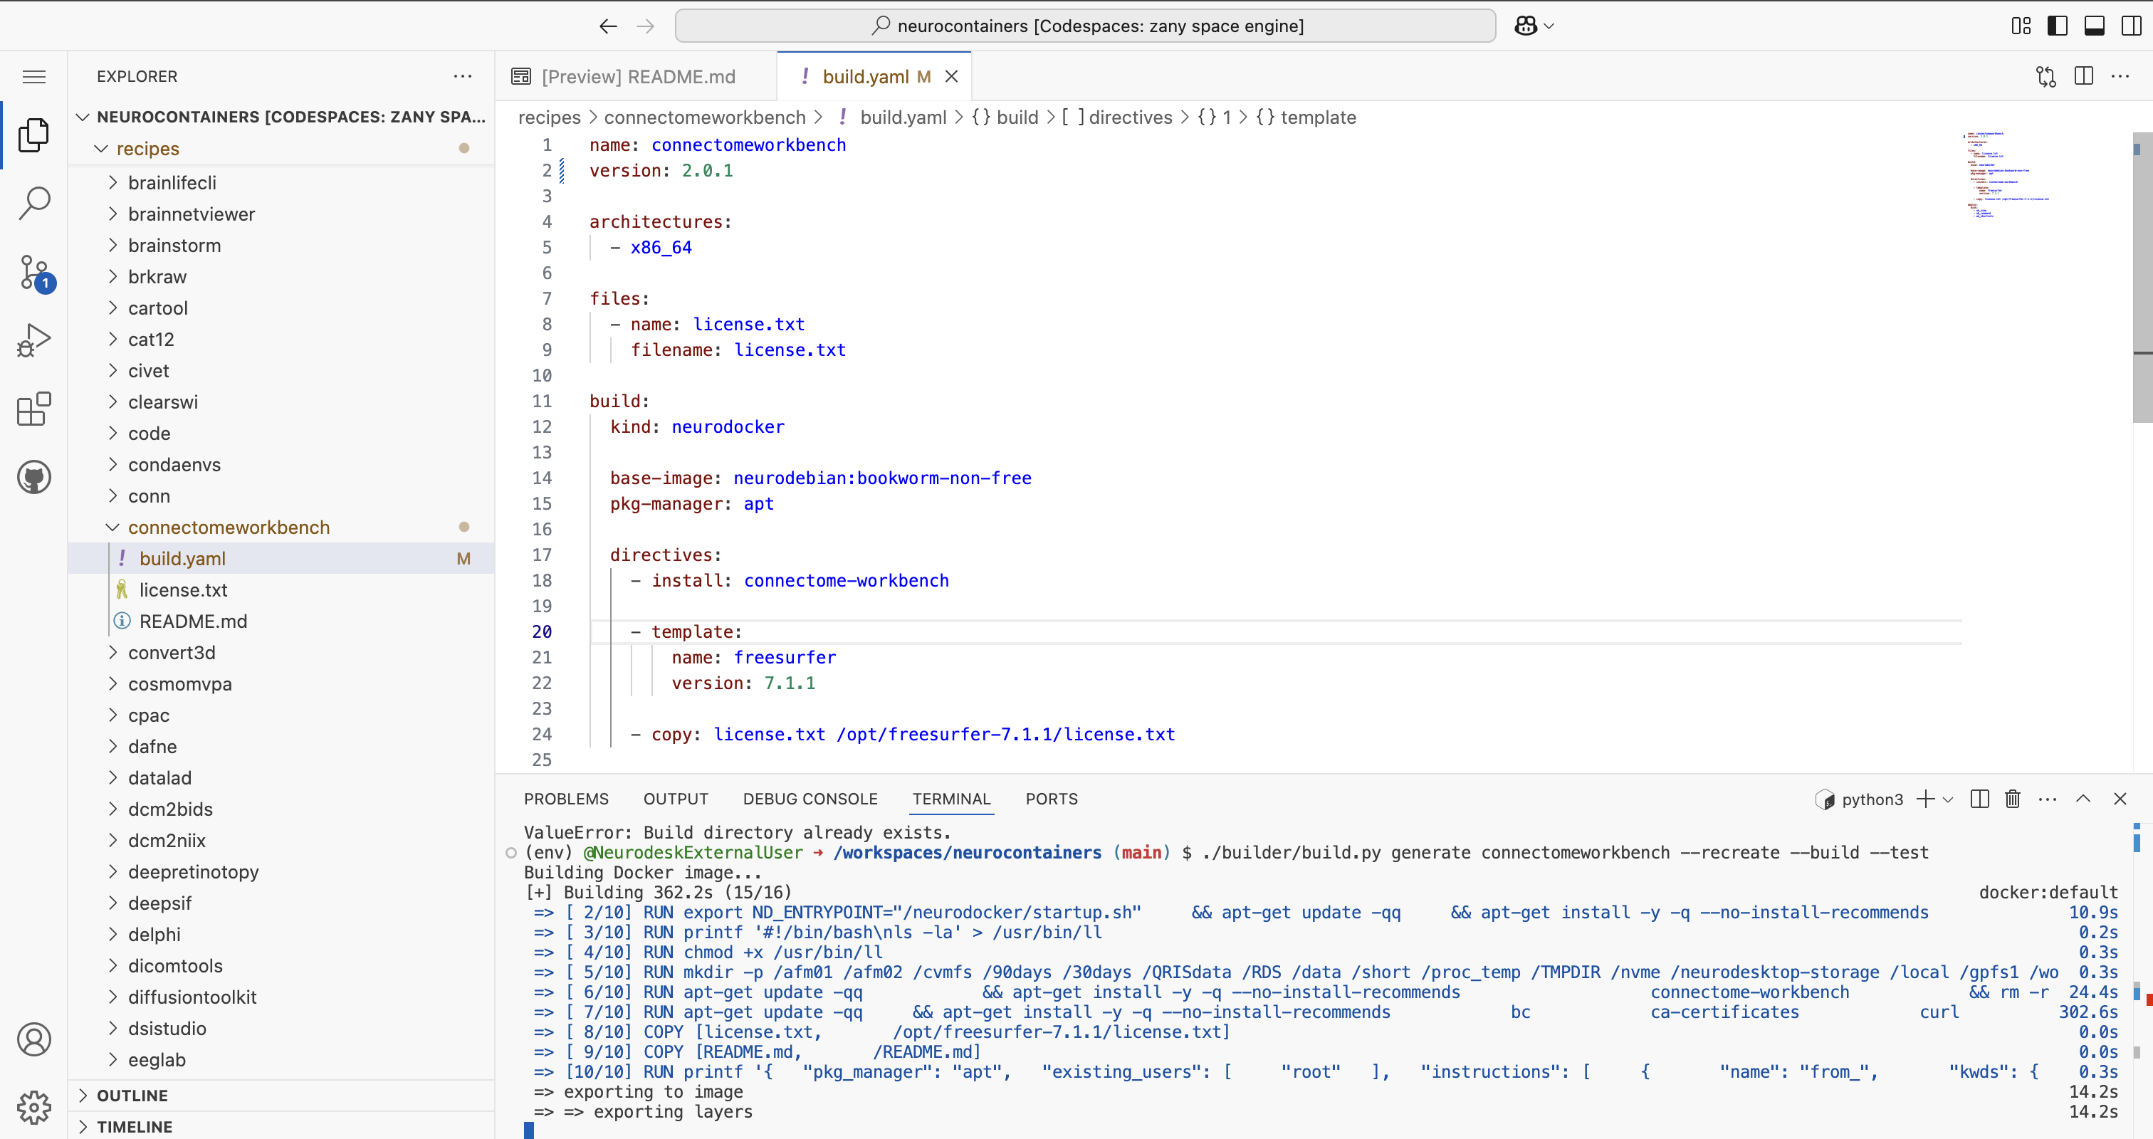Image resolution: width=2153 pixels, height=1139 pixels.
Task: Open the Source Control view
Action: pyautogui.click(x=34, y=272)
